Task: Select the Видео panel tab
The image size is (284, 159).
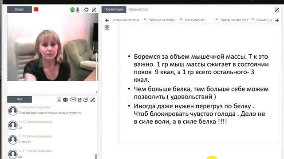Action: 20,9
